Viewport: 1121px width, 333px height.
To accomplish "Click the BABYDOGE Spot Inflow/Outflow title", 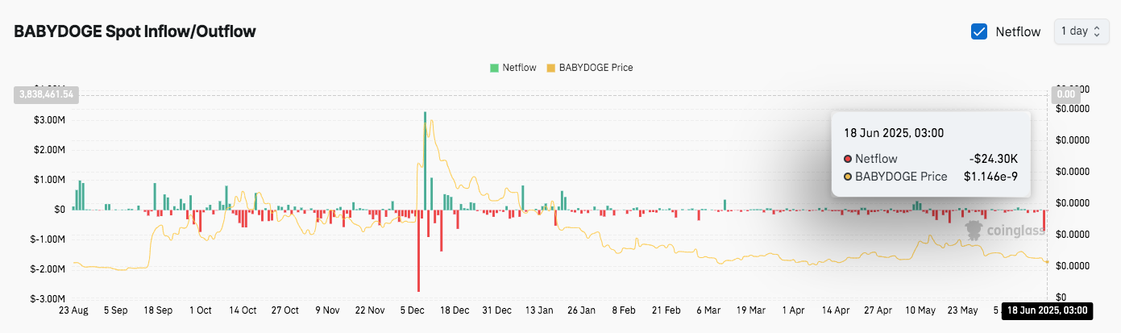I will [135, 31].
